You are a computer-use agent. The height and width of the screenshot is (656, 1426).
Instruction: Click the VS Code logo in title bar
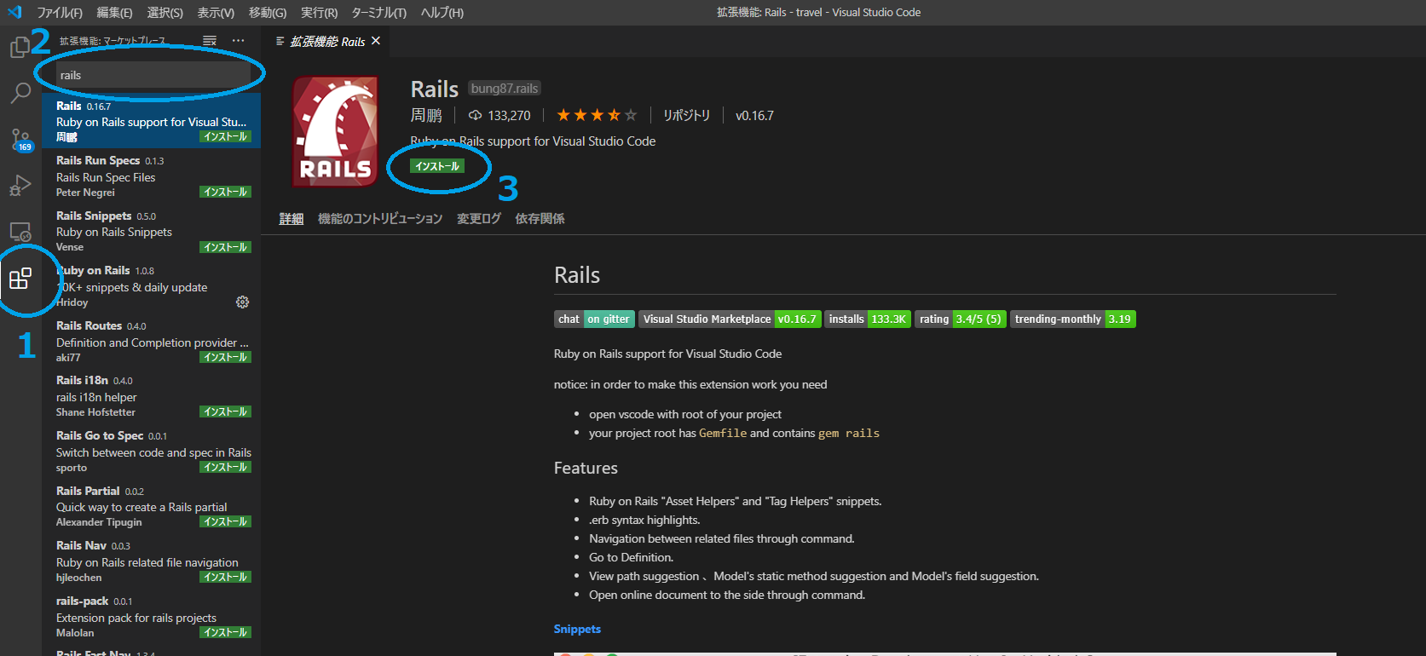[14, 12]
